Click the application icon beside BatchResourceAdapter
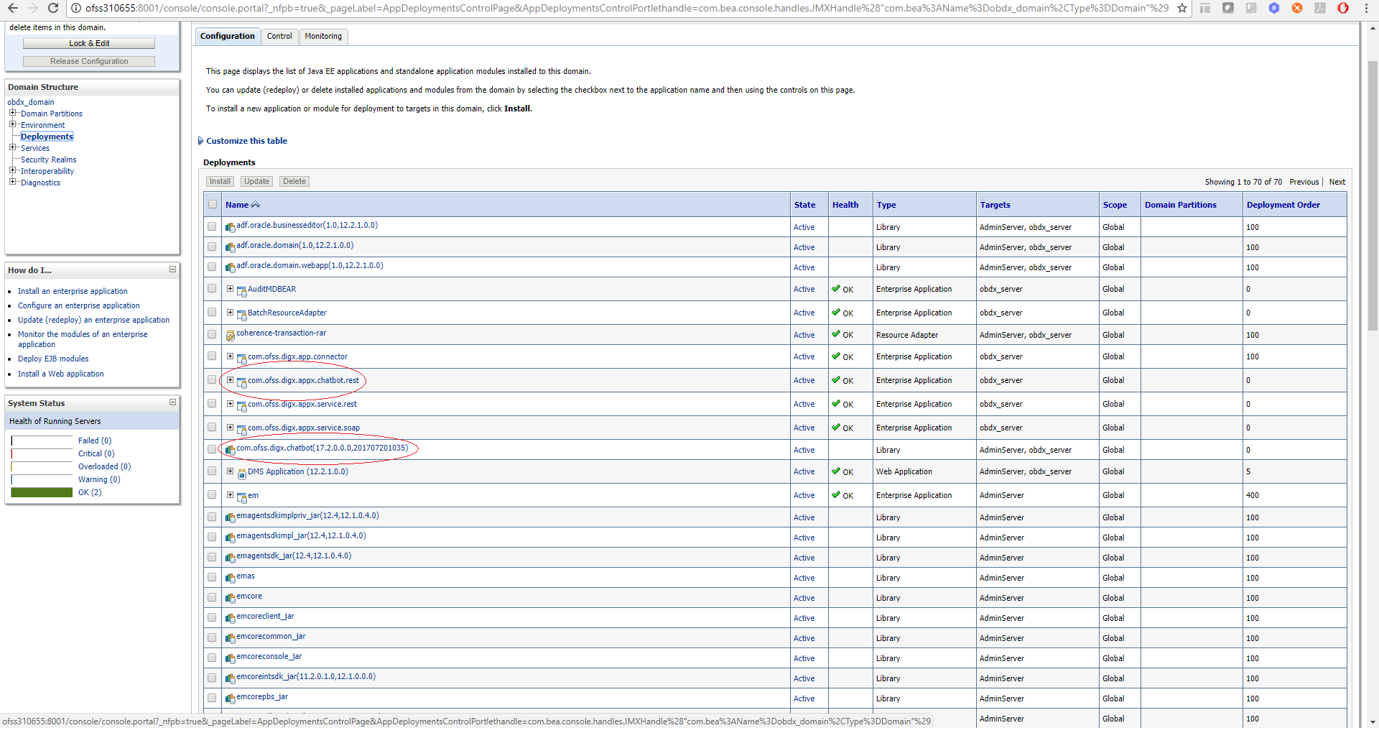 click(242, 315)
